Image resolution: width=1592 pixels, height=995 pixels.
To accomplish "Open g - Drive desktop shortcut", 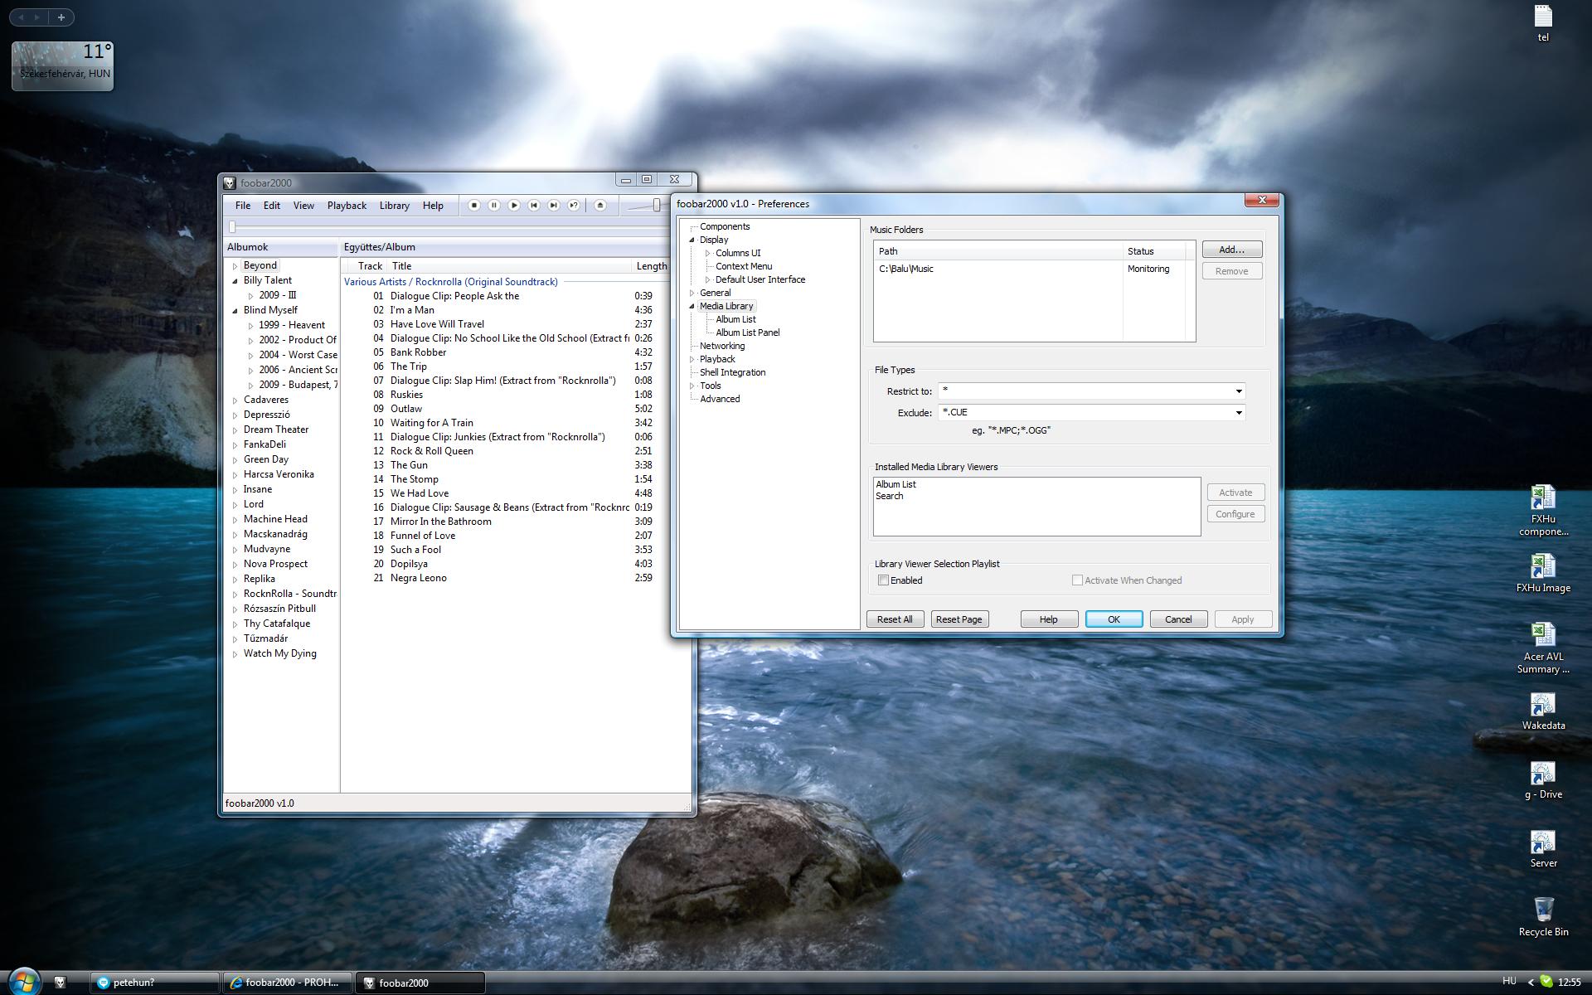I will (1543, 780).
